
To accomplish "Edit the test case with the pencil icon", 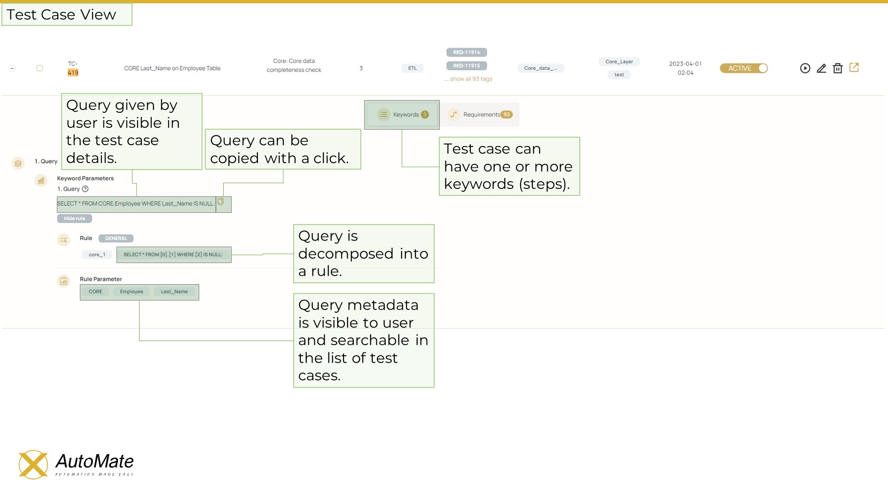I will pos(822,68).
